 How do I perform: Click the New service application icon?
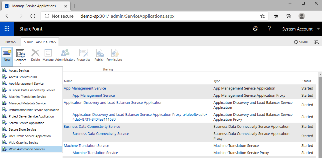(7, 53)
